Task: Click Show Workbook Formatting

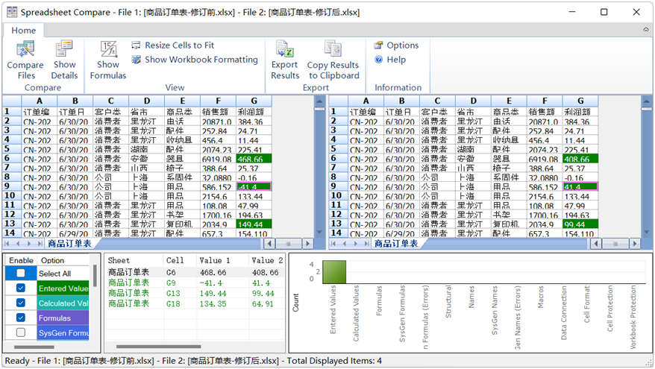Action: pyautogui.click(x=195, y=60)
